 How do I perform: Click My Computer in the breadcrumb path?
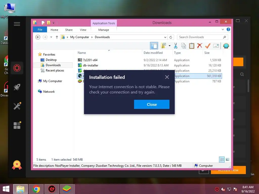(80, 37)
